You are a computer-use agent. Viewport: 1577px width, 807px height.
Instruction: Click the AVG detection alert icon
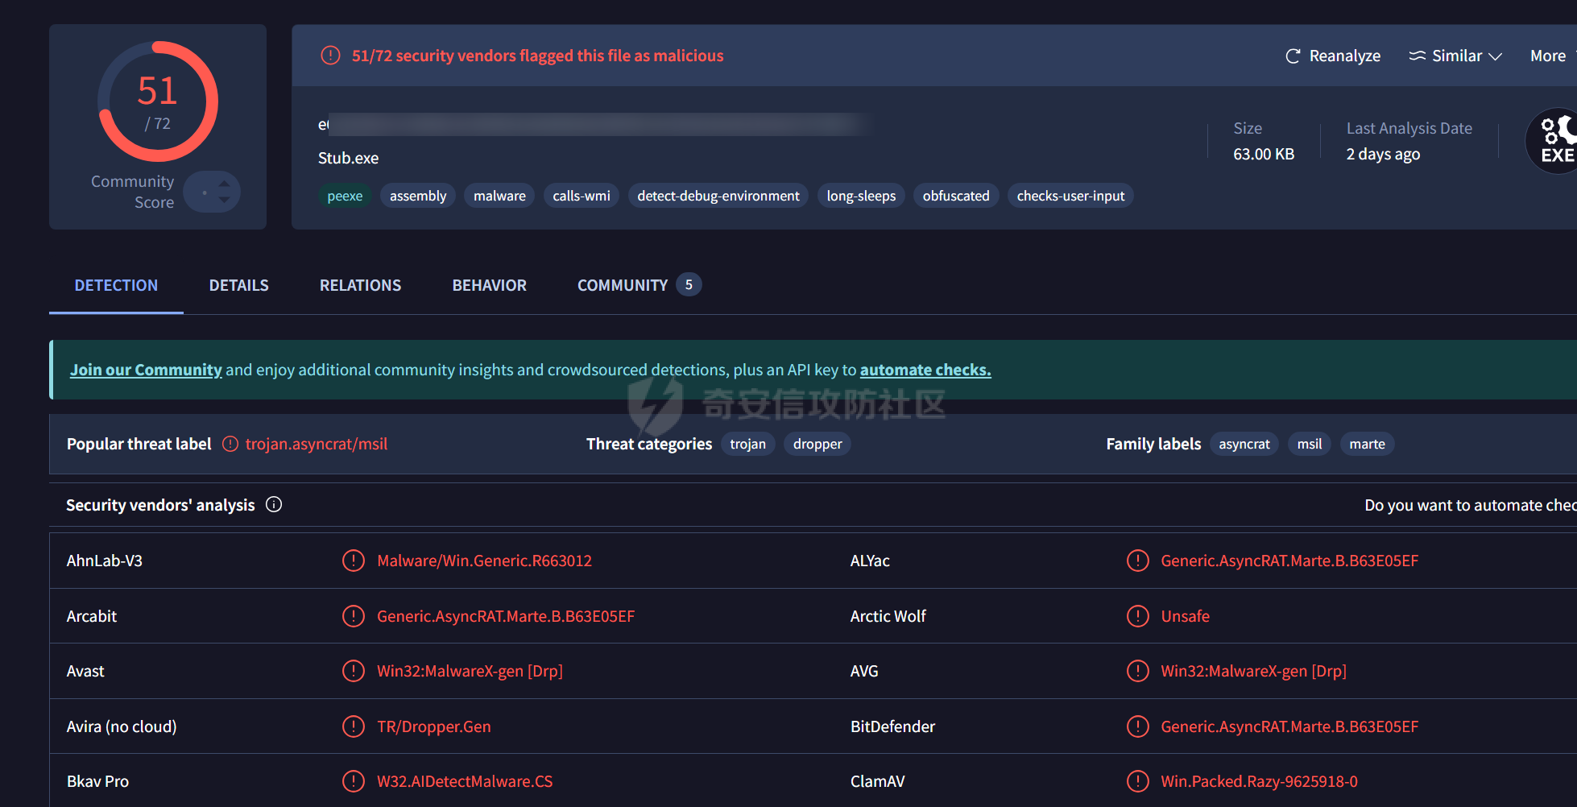click(1138, 671)
